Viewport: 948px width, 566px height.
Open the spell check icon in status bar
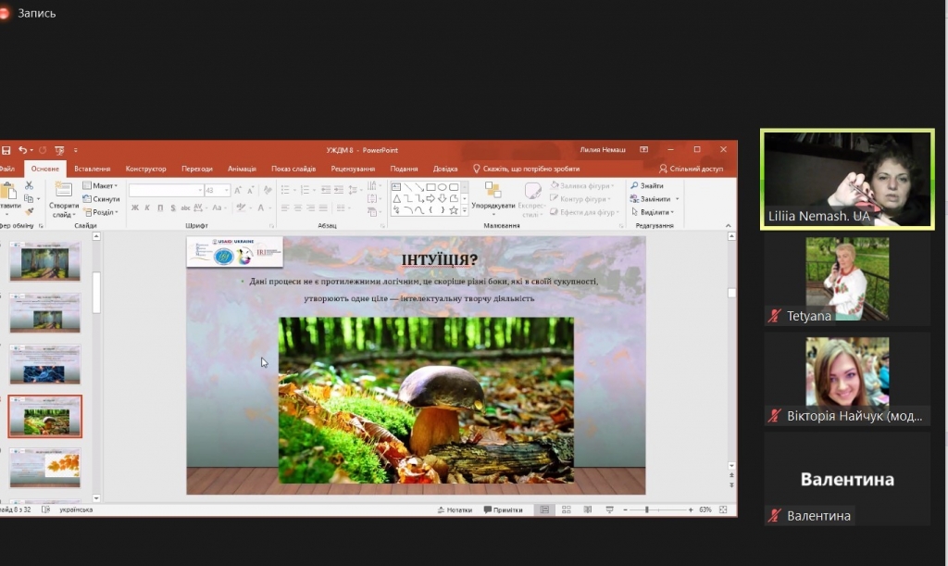pyautogui.click(x=46, y=509)
